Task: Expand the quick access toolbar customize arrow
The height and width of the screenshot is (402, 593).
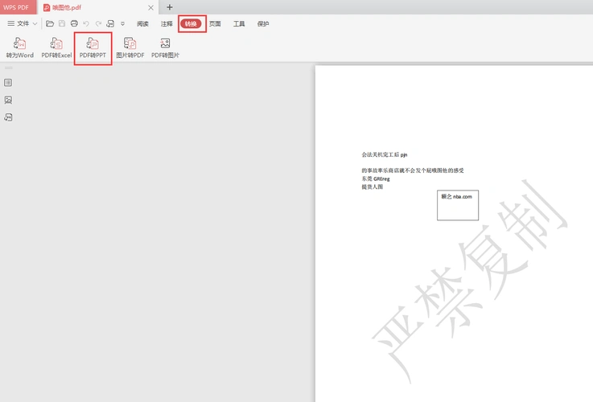Action: 122,24
